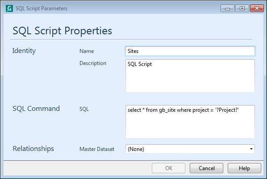The height and width of the screenshot is (179, 267).
Task: Click into the SQL command text area
Action: tap(190, 122)
